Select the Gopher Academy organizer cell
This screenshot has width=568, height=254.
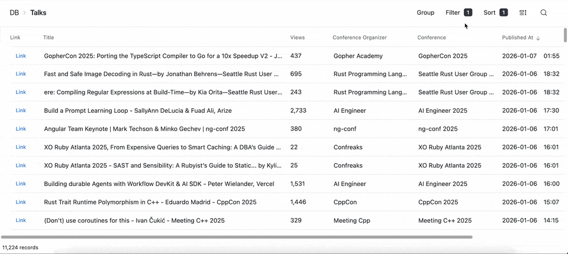[358, 56]
